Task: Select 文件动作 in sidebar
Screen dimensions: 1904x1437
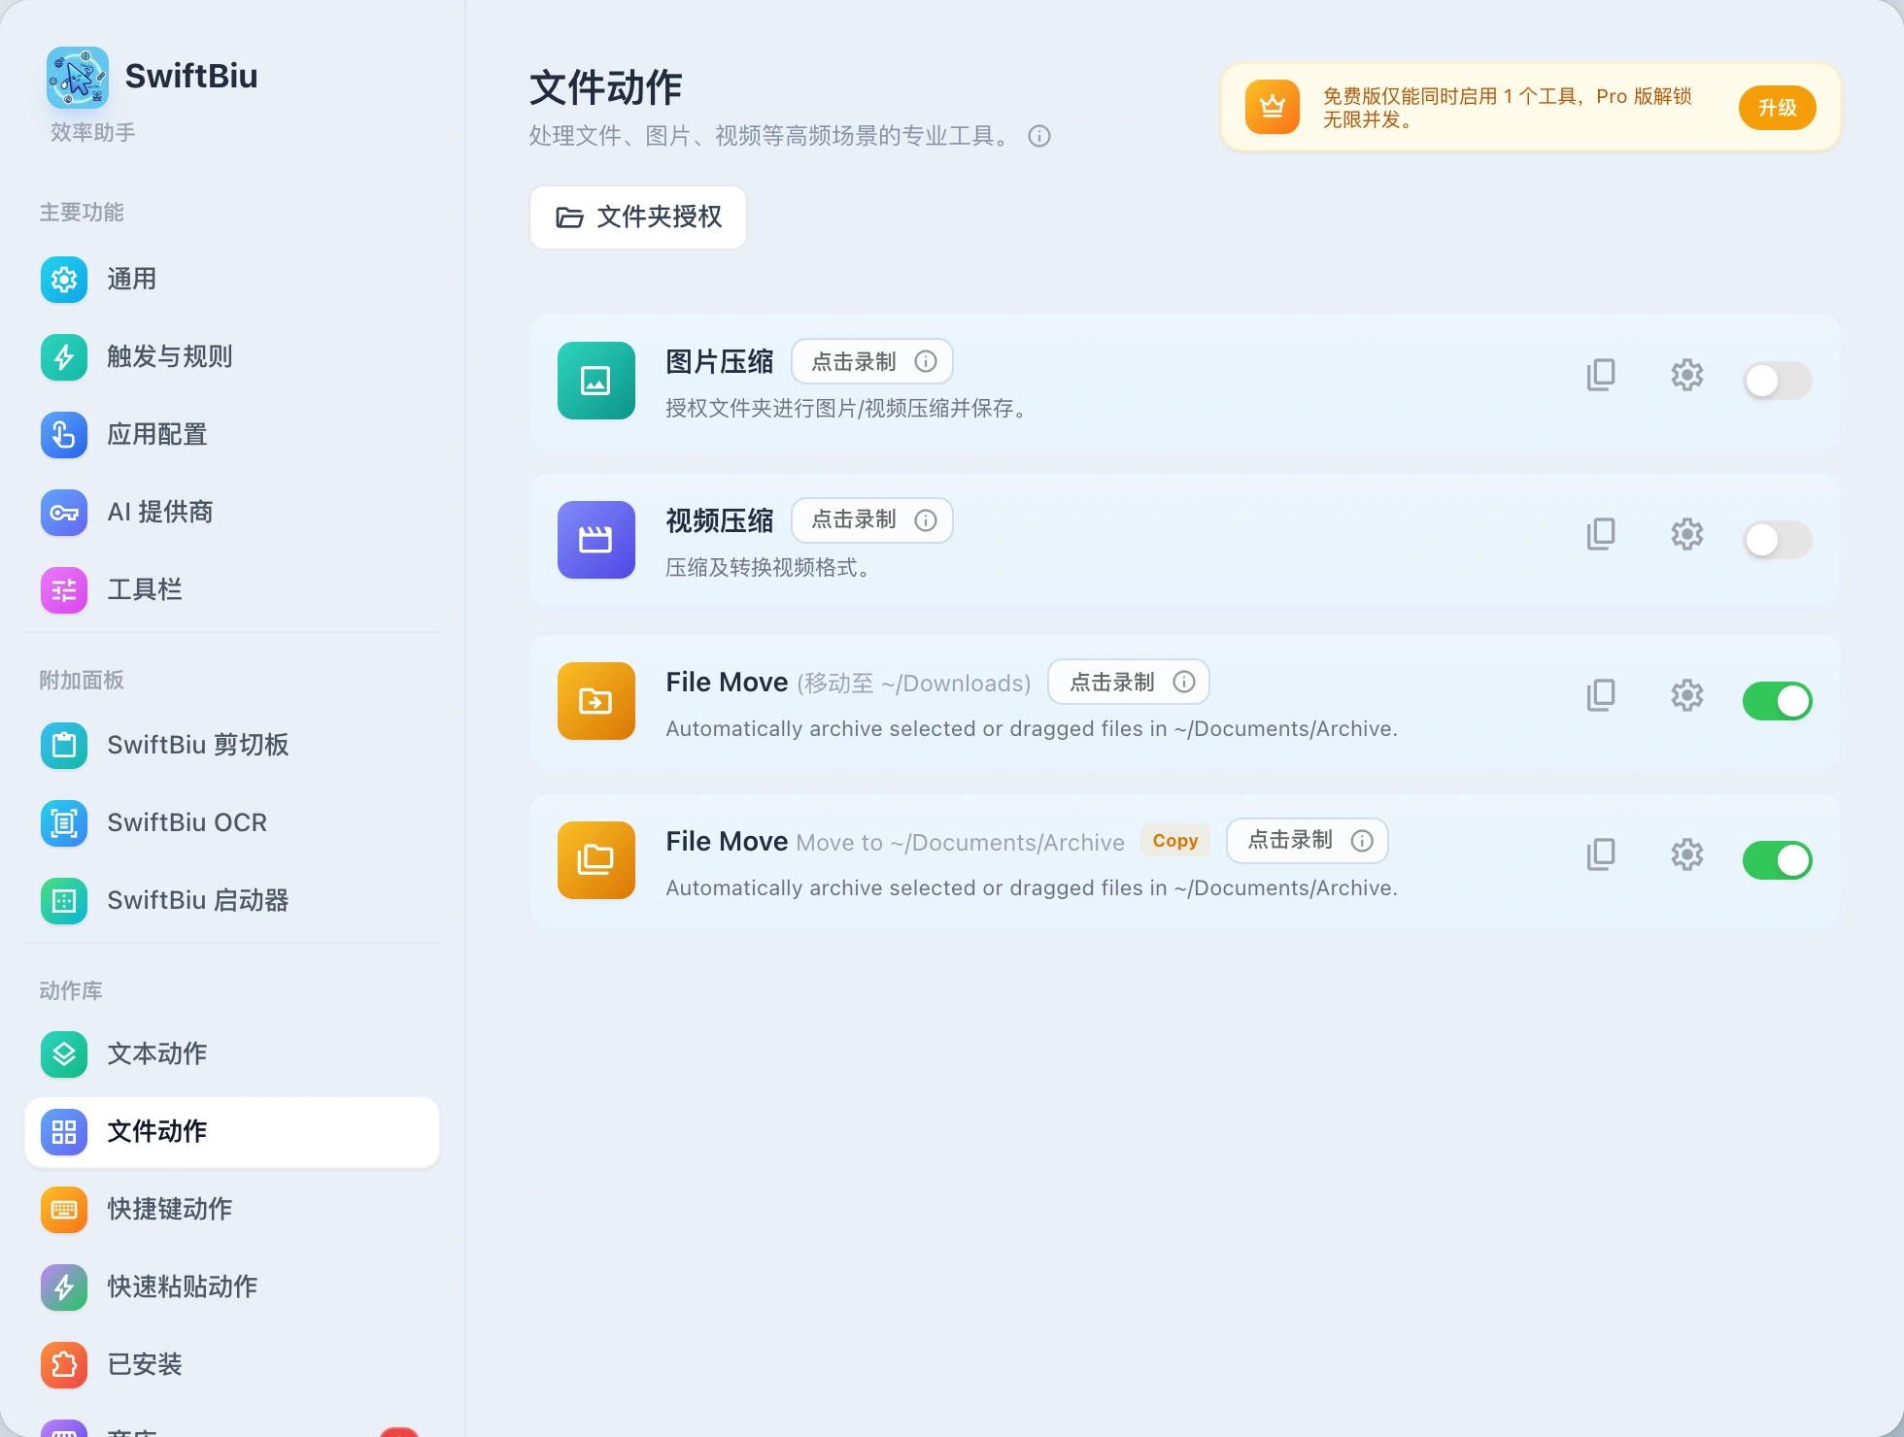Action: coord(231,1132)
